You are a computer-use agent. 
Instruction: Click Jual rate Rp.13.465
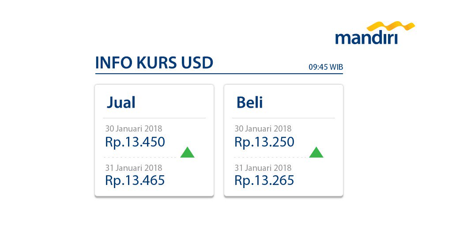pos(135,180)
